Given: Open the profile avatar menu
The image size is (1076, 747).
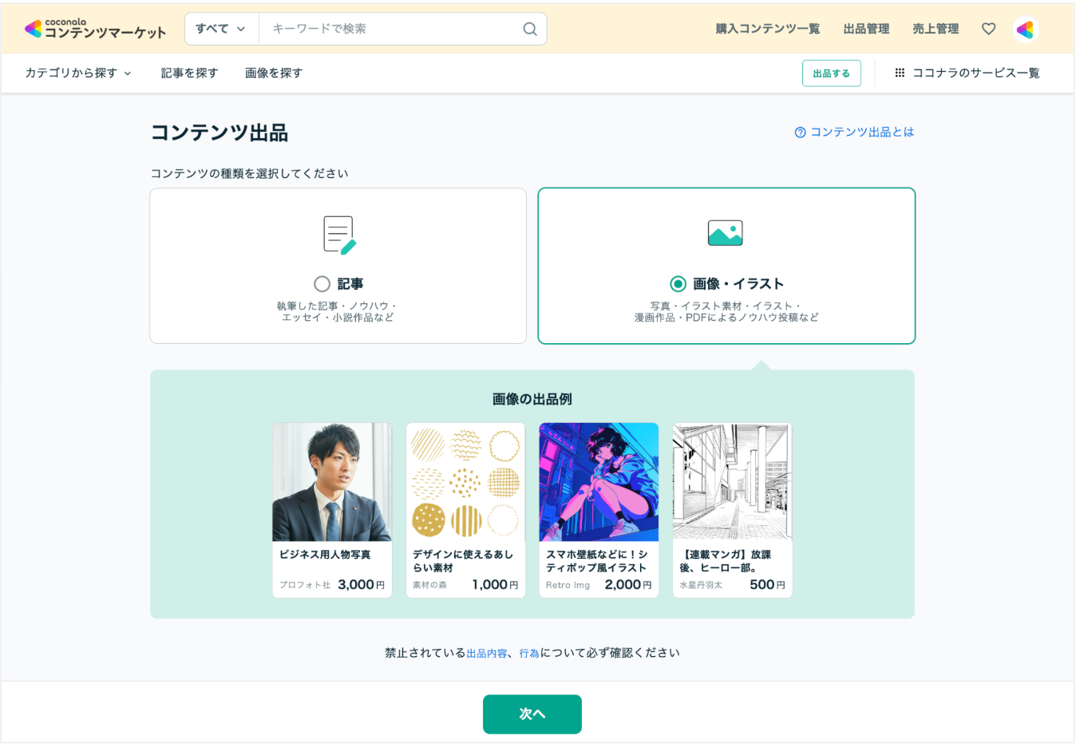Looking at the screenshot, I should click(x=1025, y=28).
